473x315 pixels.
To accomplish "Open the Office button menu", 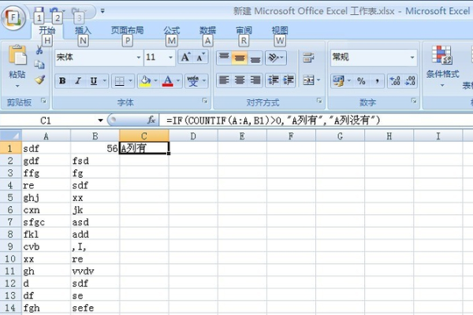I will (x=13, y=18).
